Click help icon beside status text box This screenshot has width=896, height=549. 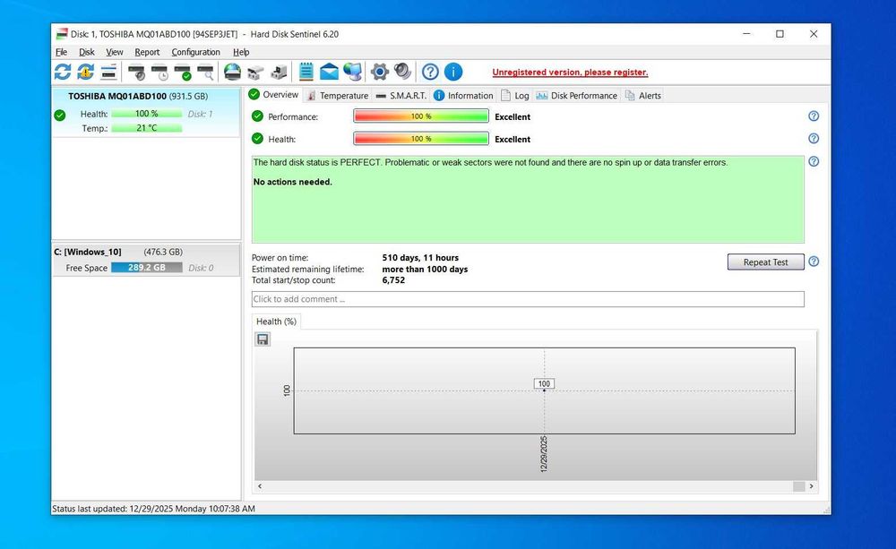coord(814,162)
